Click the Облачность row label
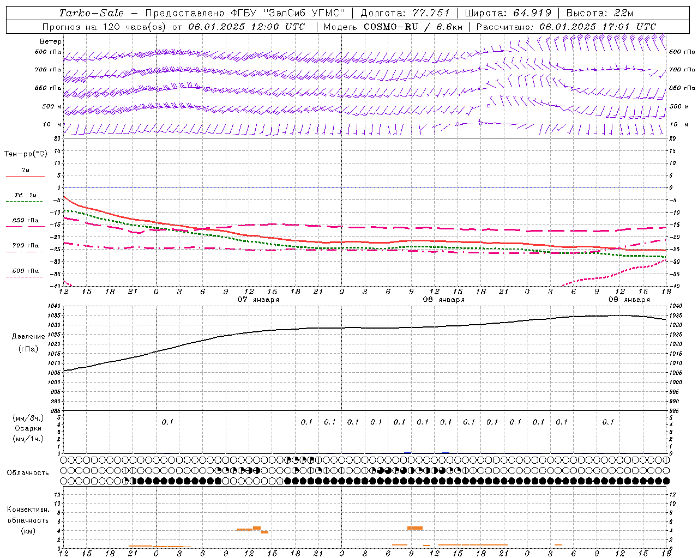The image size is (698, 558). click(28, 473)
